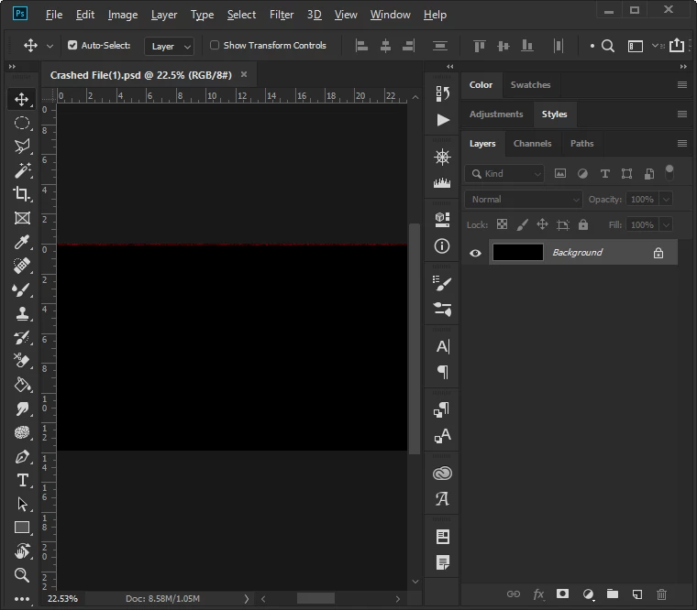Turn layer filtering on or off
697x610 pixels.
[669, 172]
